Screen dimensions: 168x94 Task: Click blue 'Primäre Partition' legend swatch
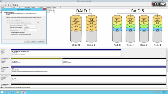11,87
